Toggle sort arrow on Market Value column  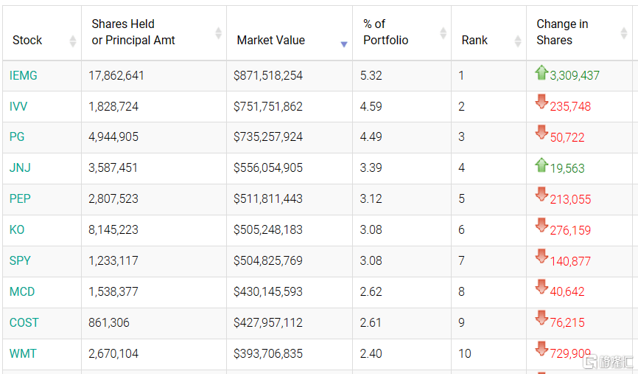pyautogui.click(x=343, y=44)
